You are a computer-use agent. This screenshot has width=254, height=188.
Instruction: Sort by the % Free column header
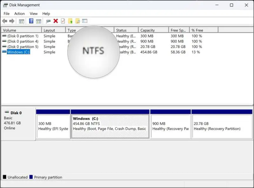point(204,30)
